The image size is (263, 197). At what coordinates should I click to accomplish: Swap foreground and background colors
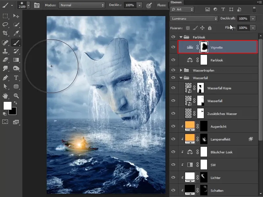[15, 103]
